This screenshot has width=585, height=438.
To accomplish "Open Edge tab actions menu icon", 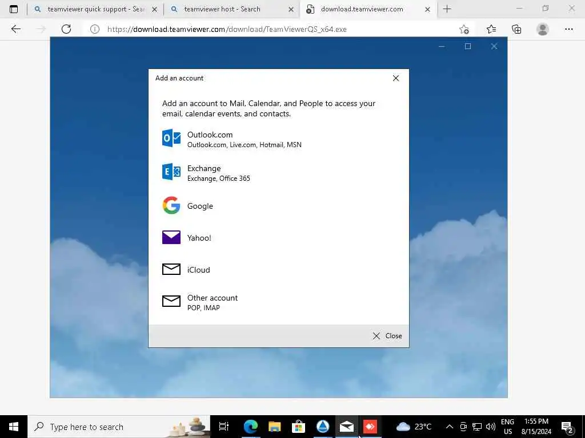I will (x=14, y=9).
